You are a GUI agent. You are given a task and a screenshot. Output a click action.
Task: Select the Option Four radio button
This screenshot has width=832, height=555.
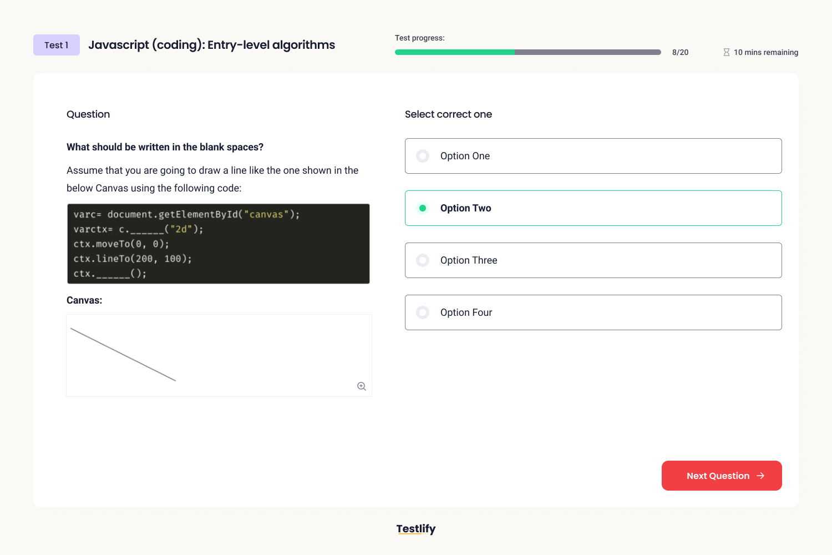pos(423,312)
